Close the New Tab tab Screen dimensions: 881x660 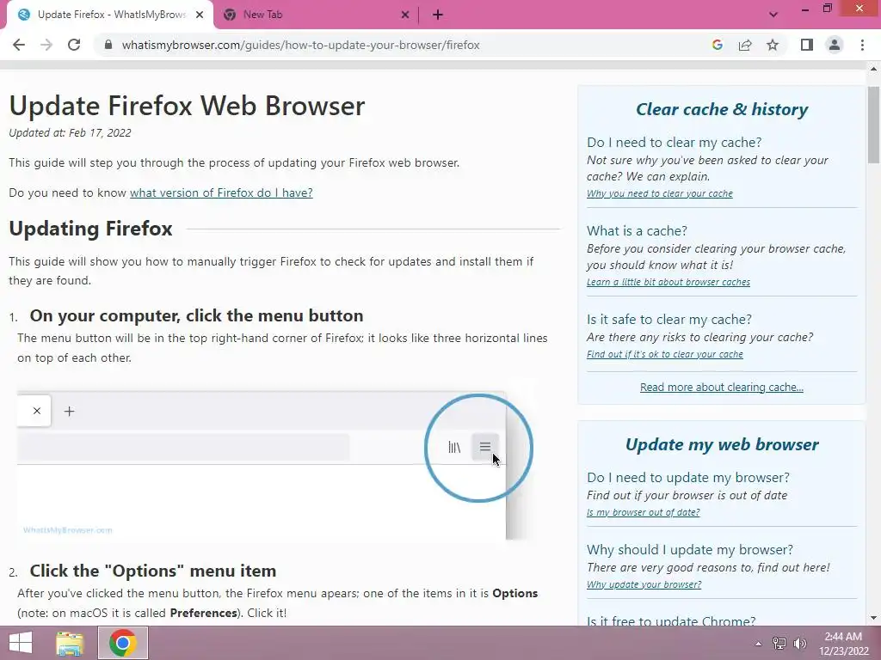(x=405, y=15)
